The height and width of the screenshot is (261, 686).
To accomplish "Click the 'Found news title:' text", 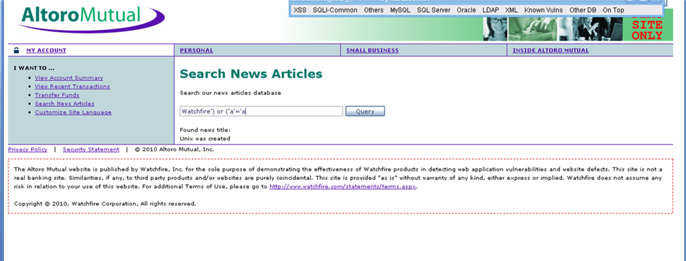I will [x=205, y=130].
